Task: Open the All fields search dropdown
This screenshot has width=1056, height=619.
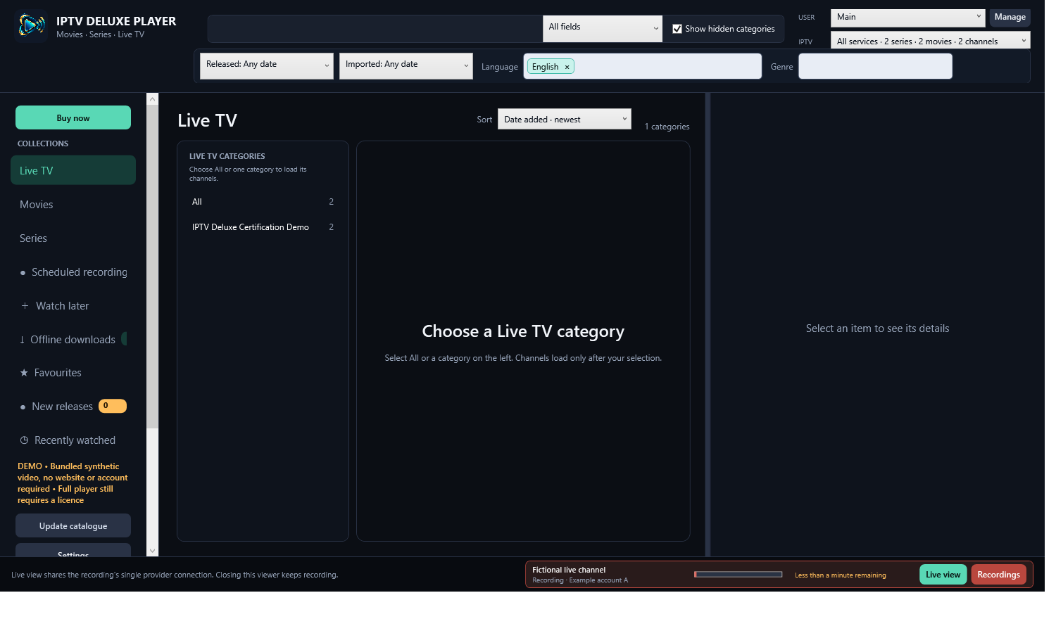Action: pos(603,29)
